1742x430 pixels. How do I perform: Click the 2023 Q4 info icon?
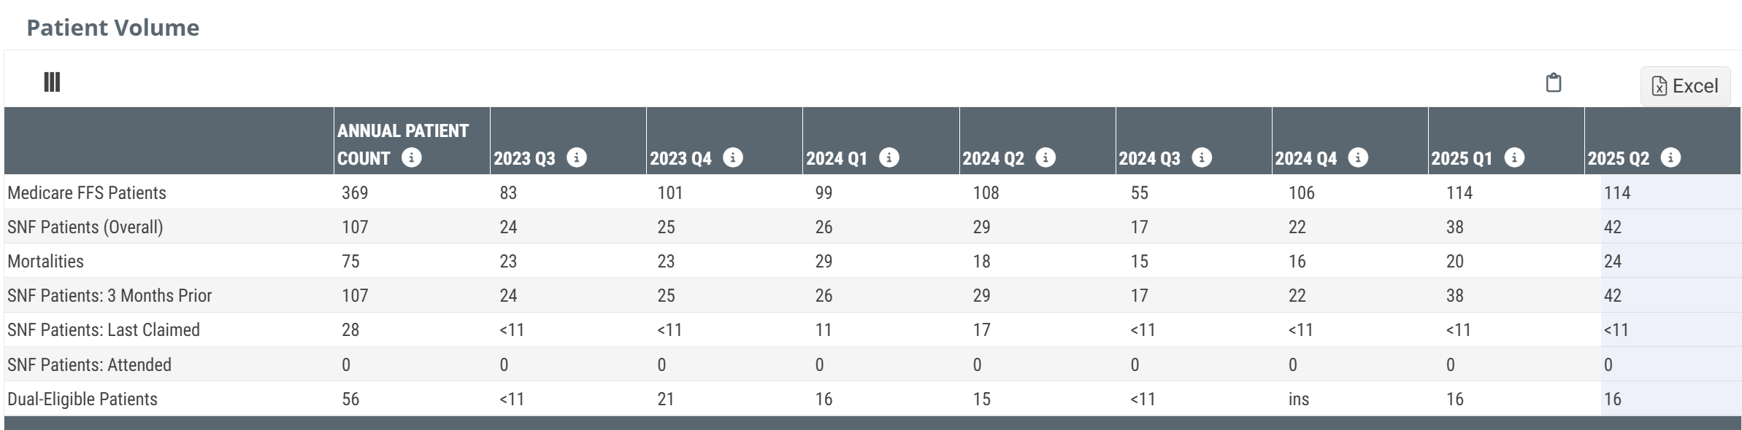point(733,157)
